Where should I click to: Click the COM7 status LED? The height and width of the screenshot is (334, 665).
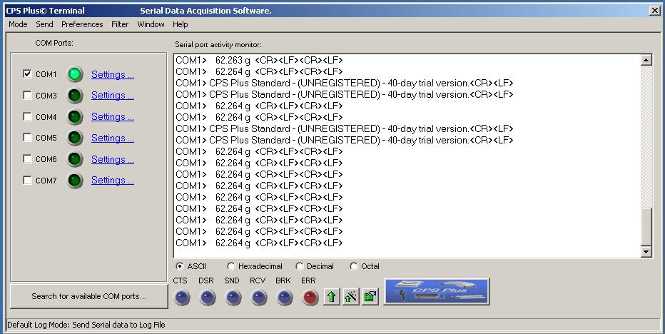point(75,181)
